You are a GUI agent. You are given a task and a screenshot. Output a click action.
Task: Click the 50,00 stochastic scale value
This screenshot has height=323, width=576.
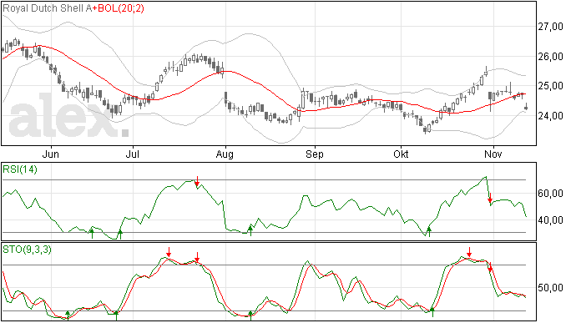tap(550, 288)
